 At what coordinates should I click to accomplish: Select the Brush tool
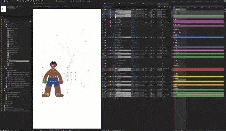pyautogui.click(x=31, y=1)
